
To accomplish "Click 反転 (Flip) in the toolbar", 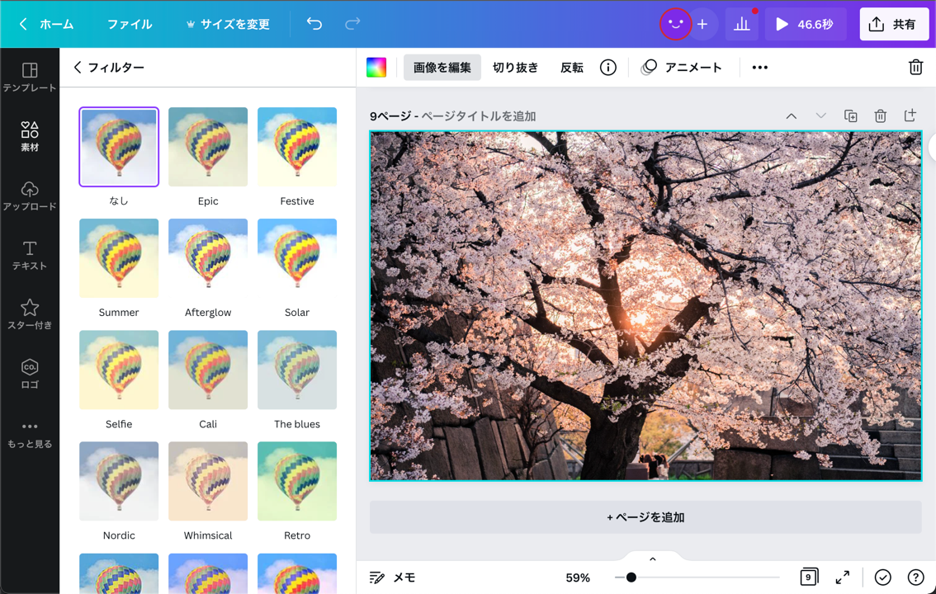I will tap(571, 68).
